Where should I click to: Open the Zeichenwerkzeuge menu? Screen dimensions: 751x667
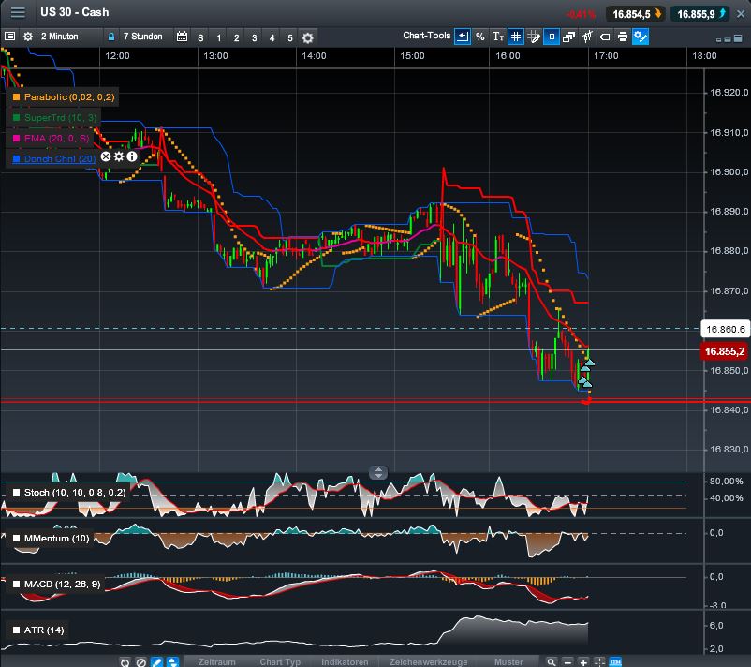tap(428, 661)
